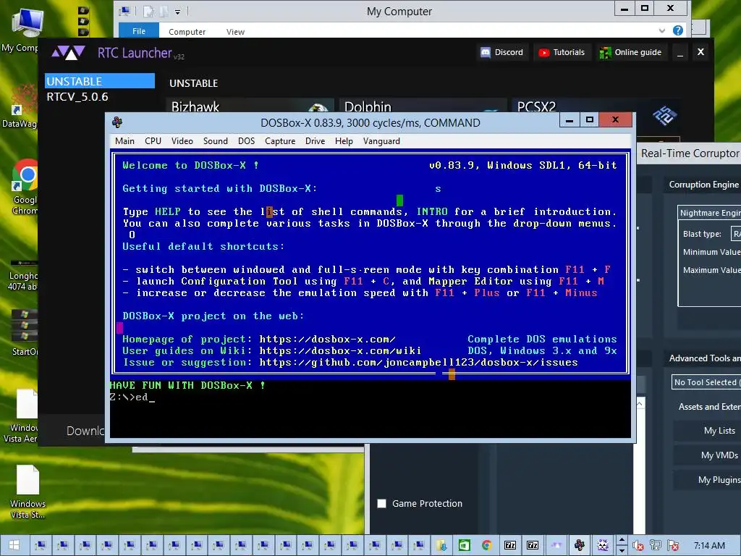Screen dimensions: 741x556
Task: Click the Chrome icon in the taskbar
Action: tap(487, 545)
